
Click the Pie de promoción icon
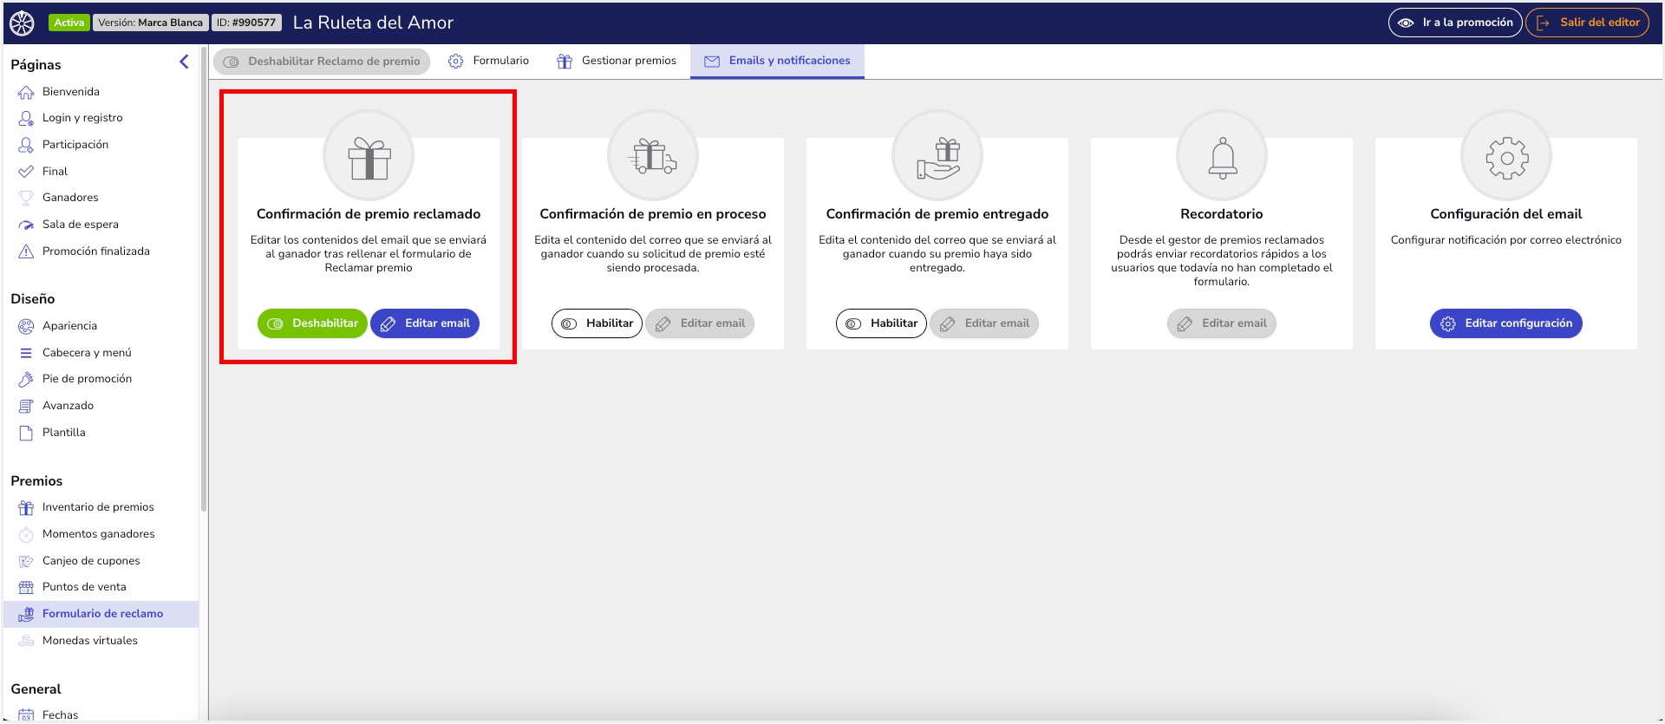click(x=26, y=379)
